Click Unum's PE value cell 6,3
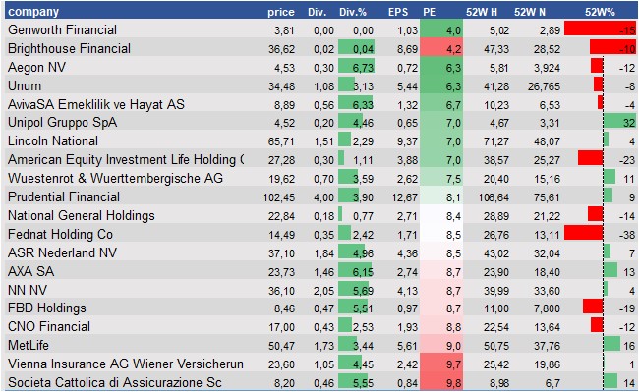 441,85
